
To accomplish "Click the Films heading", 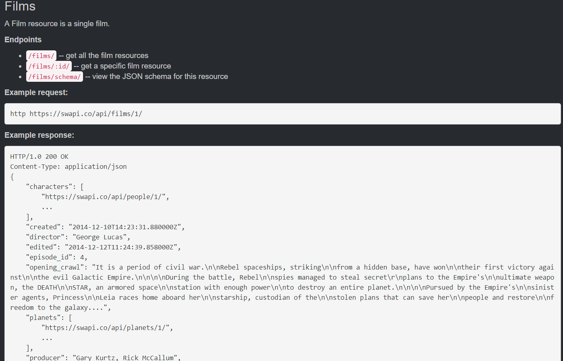I will point(20,6).
